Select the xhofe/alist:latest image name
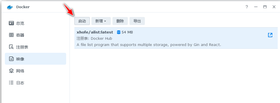Viewport: 280px width, 103px height. (x=95, y=32)
